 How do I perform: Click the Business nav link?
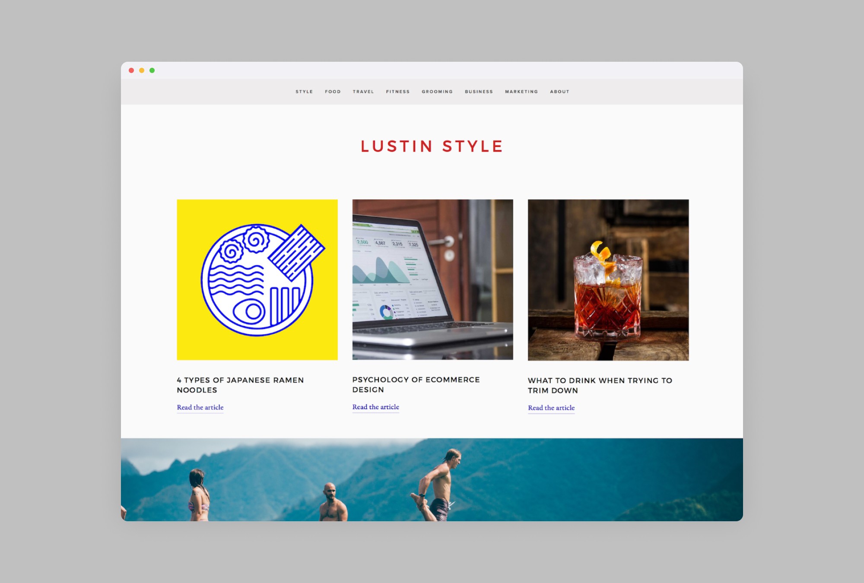click(x=479, y=92)
